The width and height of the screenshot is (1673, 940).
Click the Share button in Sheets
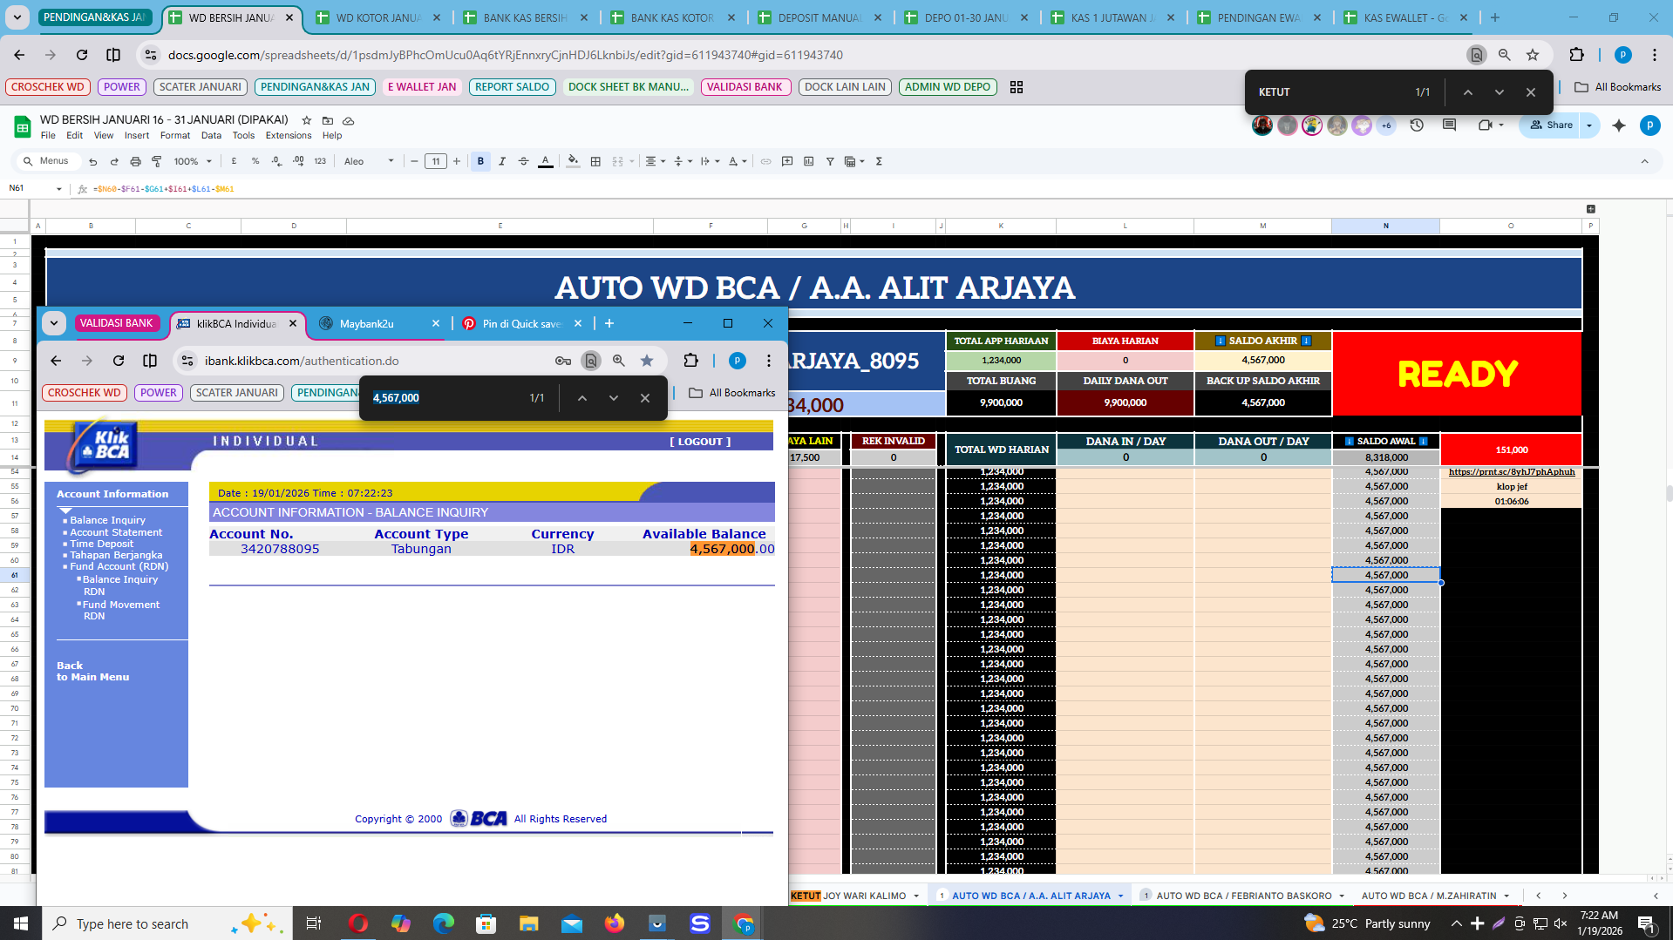tap(1551, 125)
